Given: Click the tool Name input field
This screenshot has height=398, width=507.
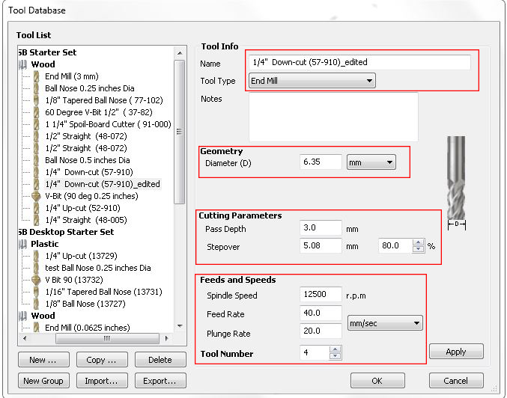Looking at the screenshot, I should click(x=359, y=62).
